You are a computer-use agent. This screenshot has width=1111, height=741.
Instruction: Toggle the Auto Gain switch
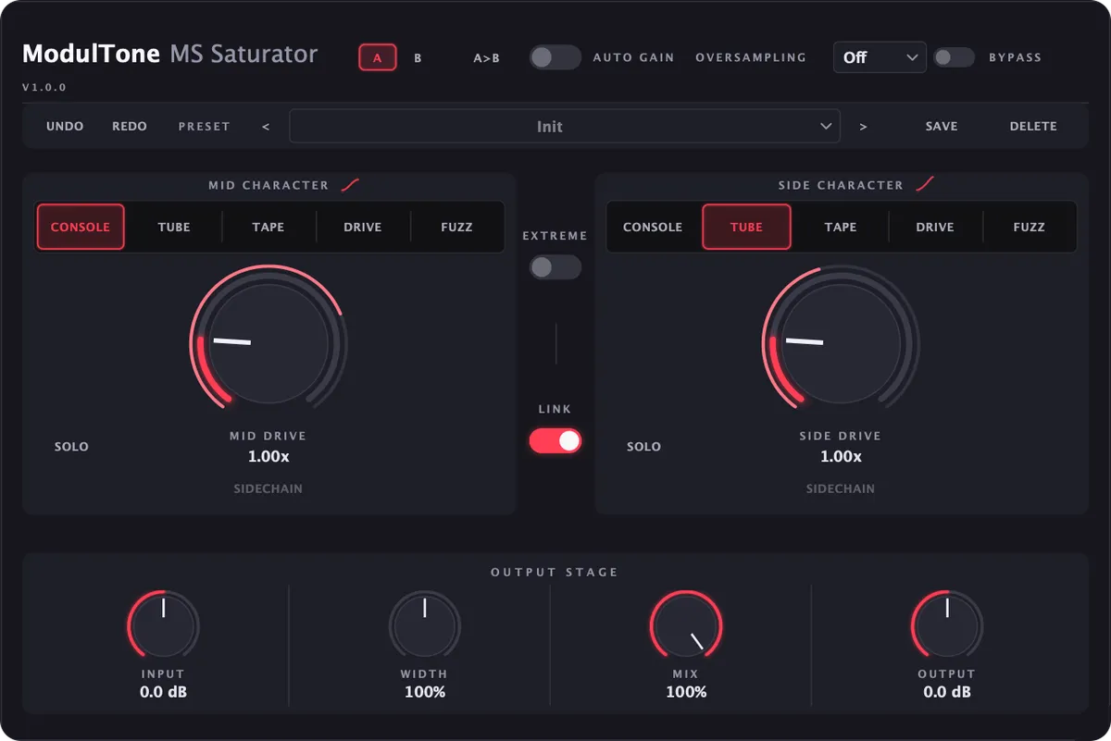pyautogui.click(x=555, y=57)
